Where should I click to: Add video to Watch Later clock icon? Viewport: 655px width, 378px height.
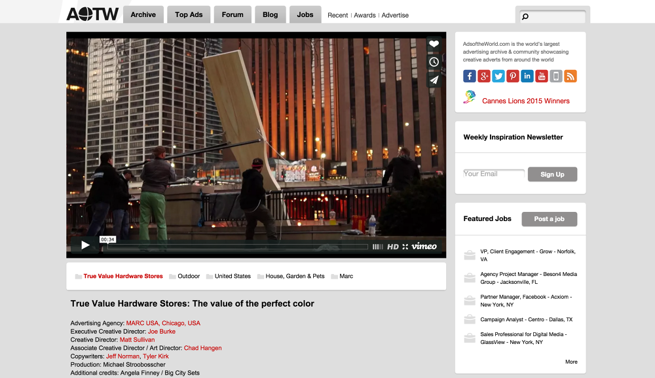click(434, 61)
